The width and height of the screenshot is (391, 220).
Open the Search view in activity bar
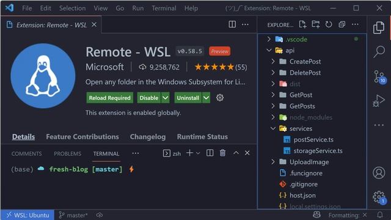(379, 51)
